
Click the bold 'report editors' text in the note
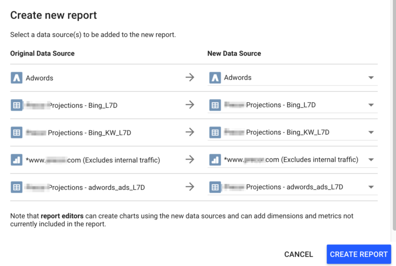tap(62, 216)
